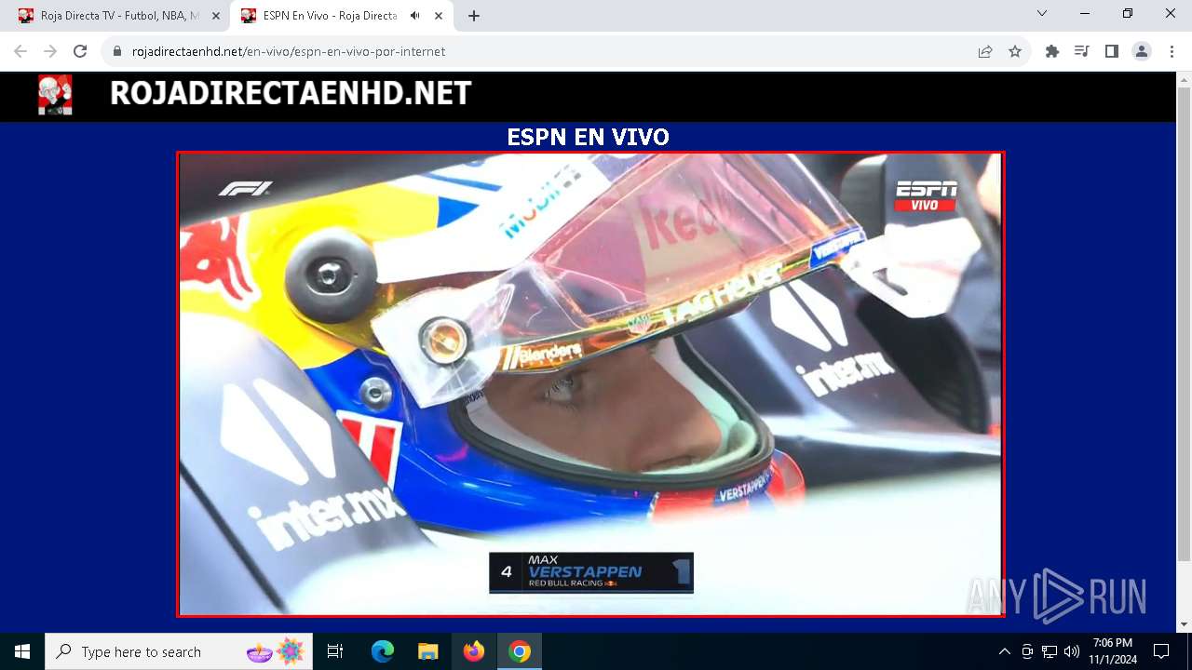The image size is (1192, 670).
Task: Open Task View on the taskbar
Action: click(335, 652)
